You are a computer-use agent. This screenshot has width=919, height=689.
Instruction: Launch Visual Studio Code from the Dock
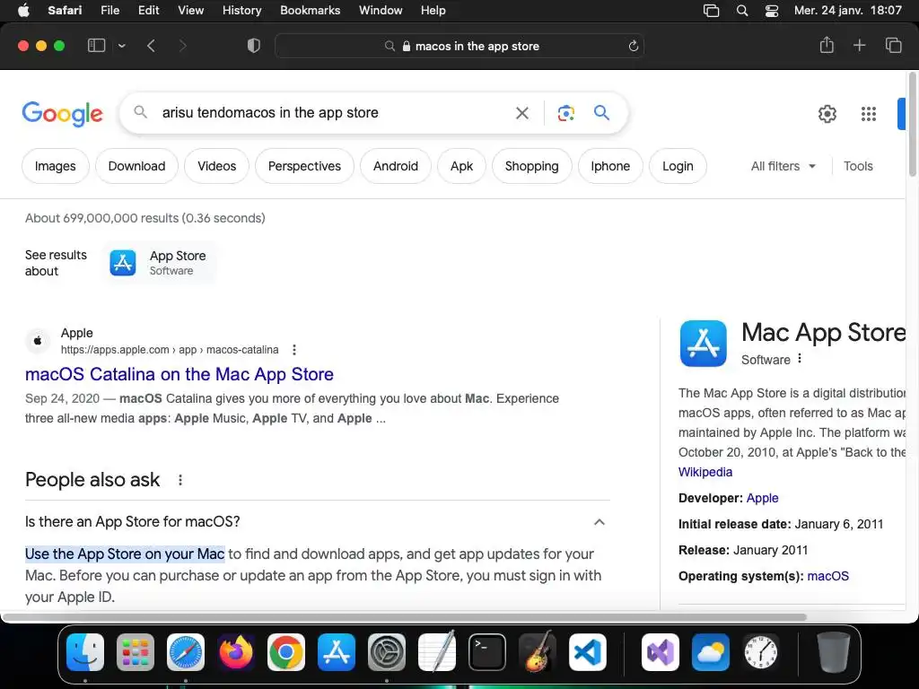coord(587,652)
